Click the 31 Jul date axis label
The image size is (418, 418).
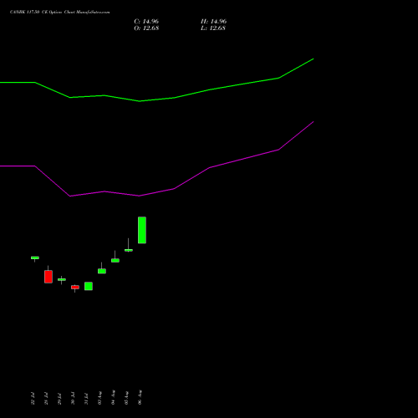[x=86, y=399]
